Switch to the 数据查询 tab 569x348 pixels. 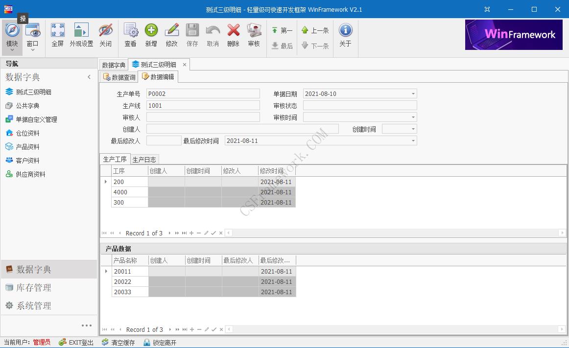pos(118,76)
